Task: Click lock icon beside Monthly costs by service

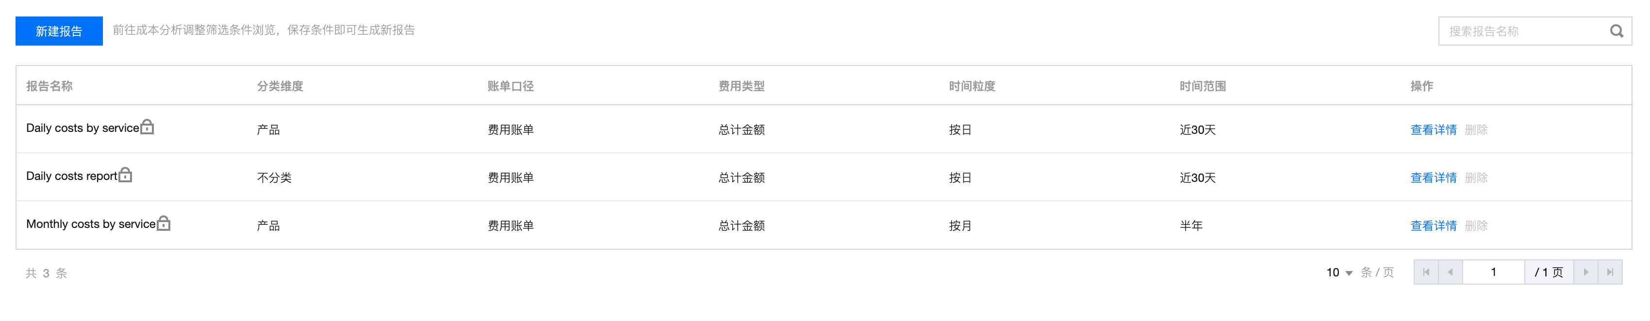Action: 164,223
